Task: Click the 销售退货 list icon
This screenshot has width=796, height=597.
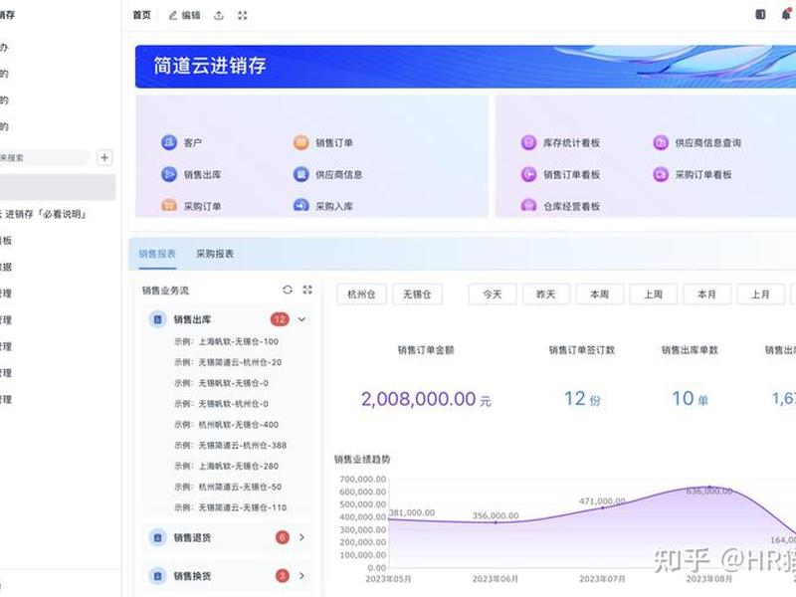Action: [x=157, y=537]
